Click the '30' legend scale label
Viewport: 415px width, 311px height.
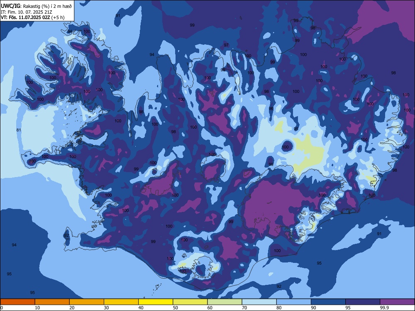click(x=106, y=308)
